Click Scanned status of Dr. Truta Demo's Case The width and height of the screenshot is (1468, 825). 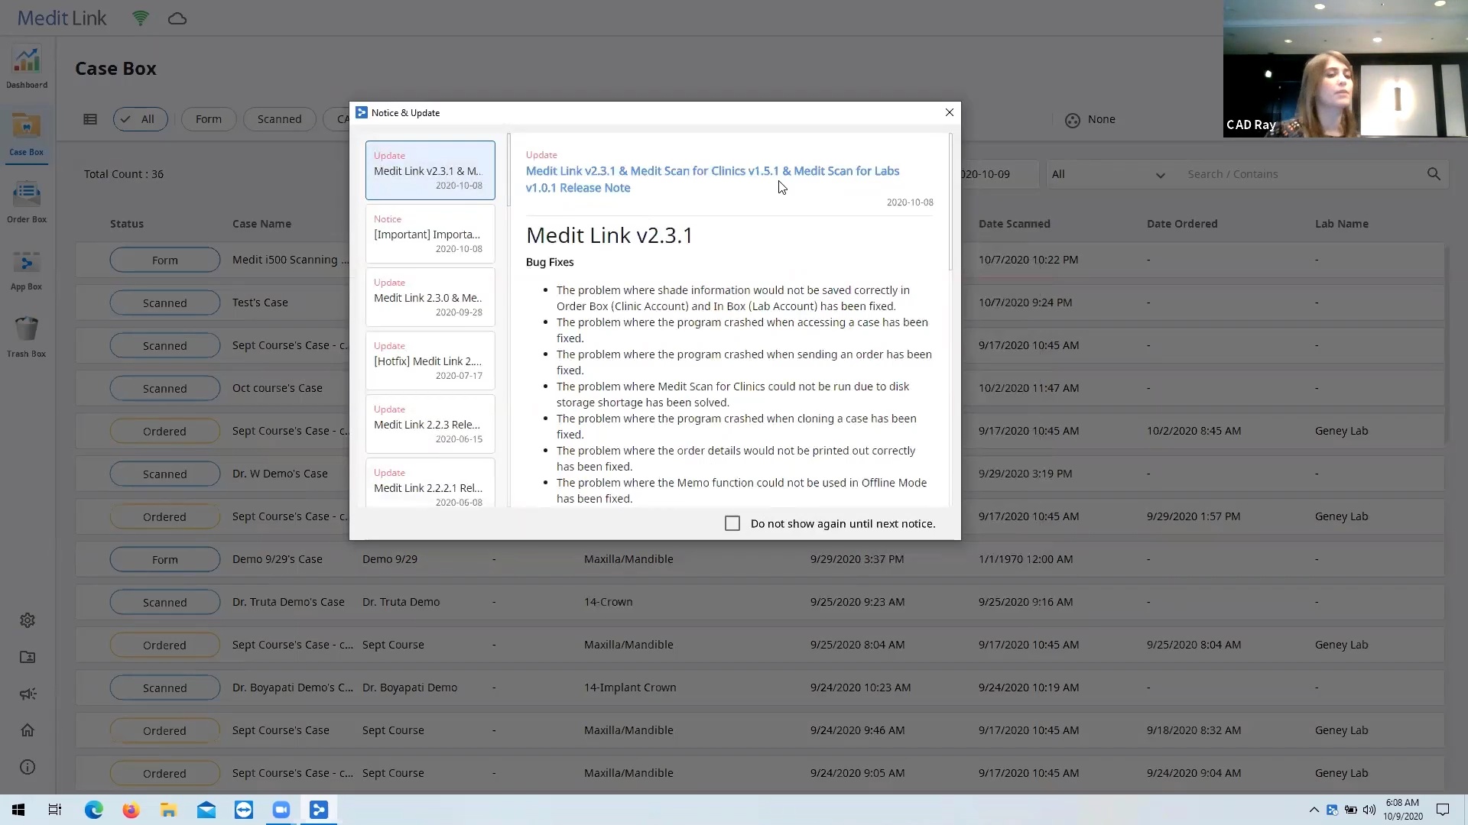click(x=164, y=602)
